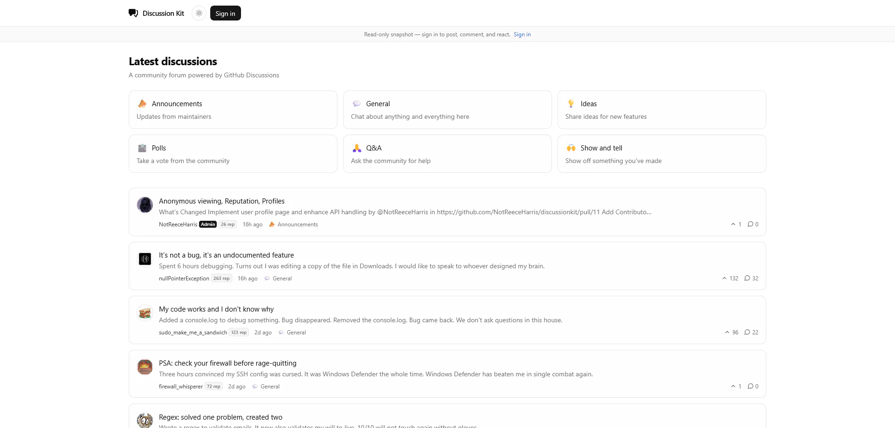Click sudo_make_me_a_sandwich sandwich avatar
Viewport: 895px width, 428px height.
[145, 313]
